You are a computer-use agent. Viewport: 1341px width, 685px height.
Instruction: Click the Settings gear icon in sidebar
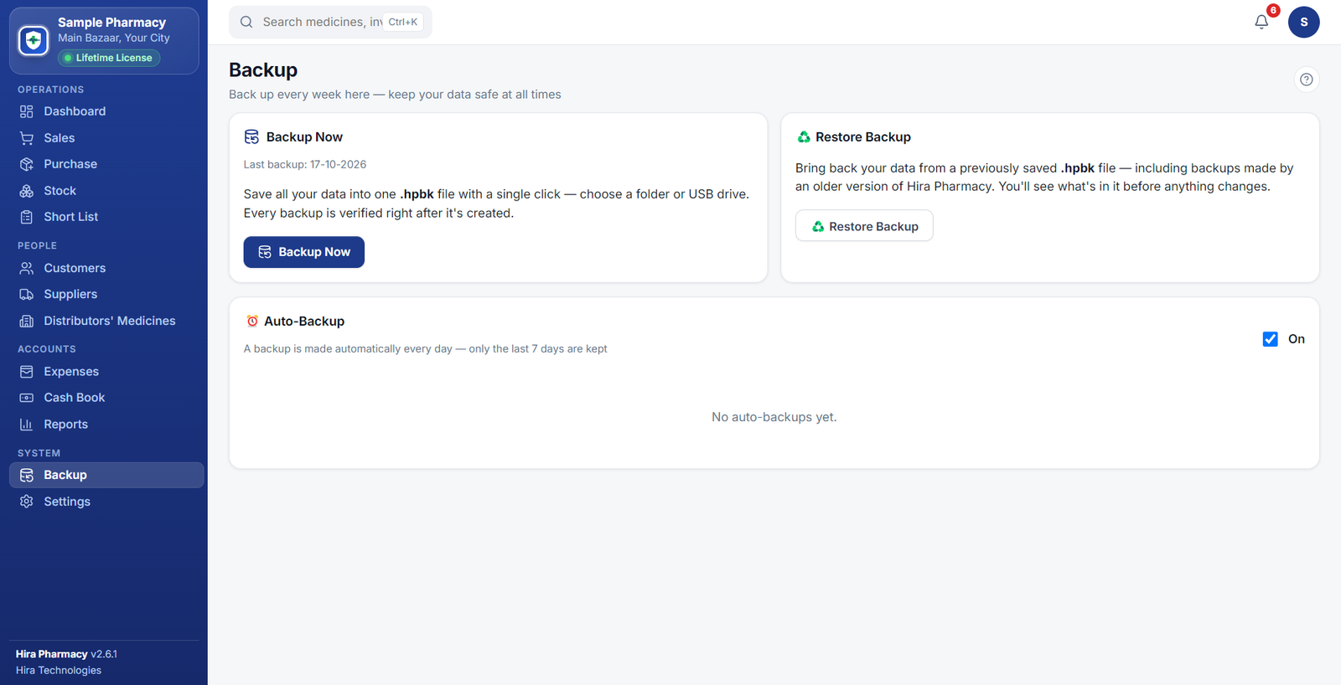[27, 502]
